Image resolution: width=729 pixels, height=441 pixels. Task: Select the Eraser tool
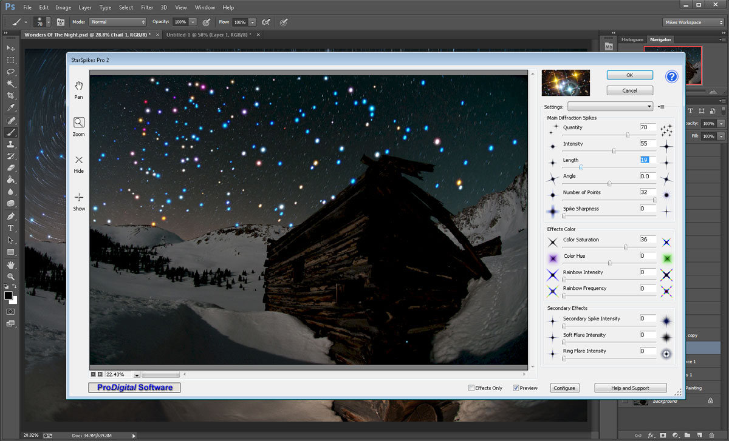coord(10,168)
